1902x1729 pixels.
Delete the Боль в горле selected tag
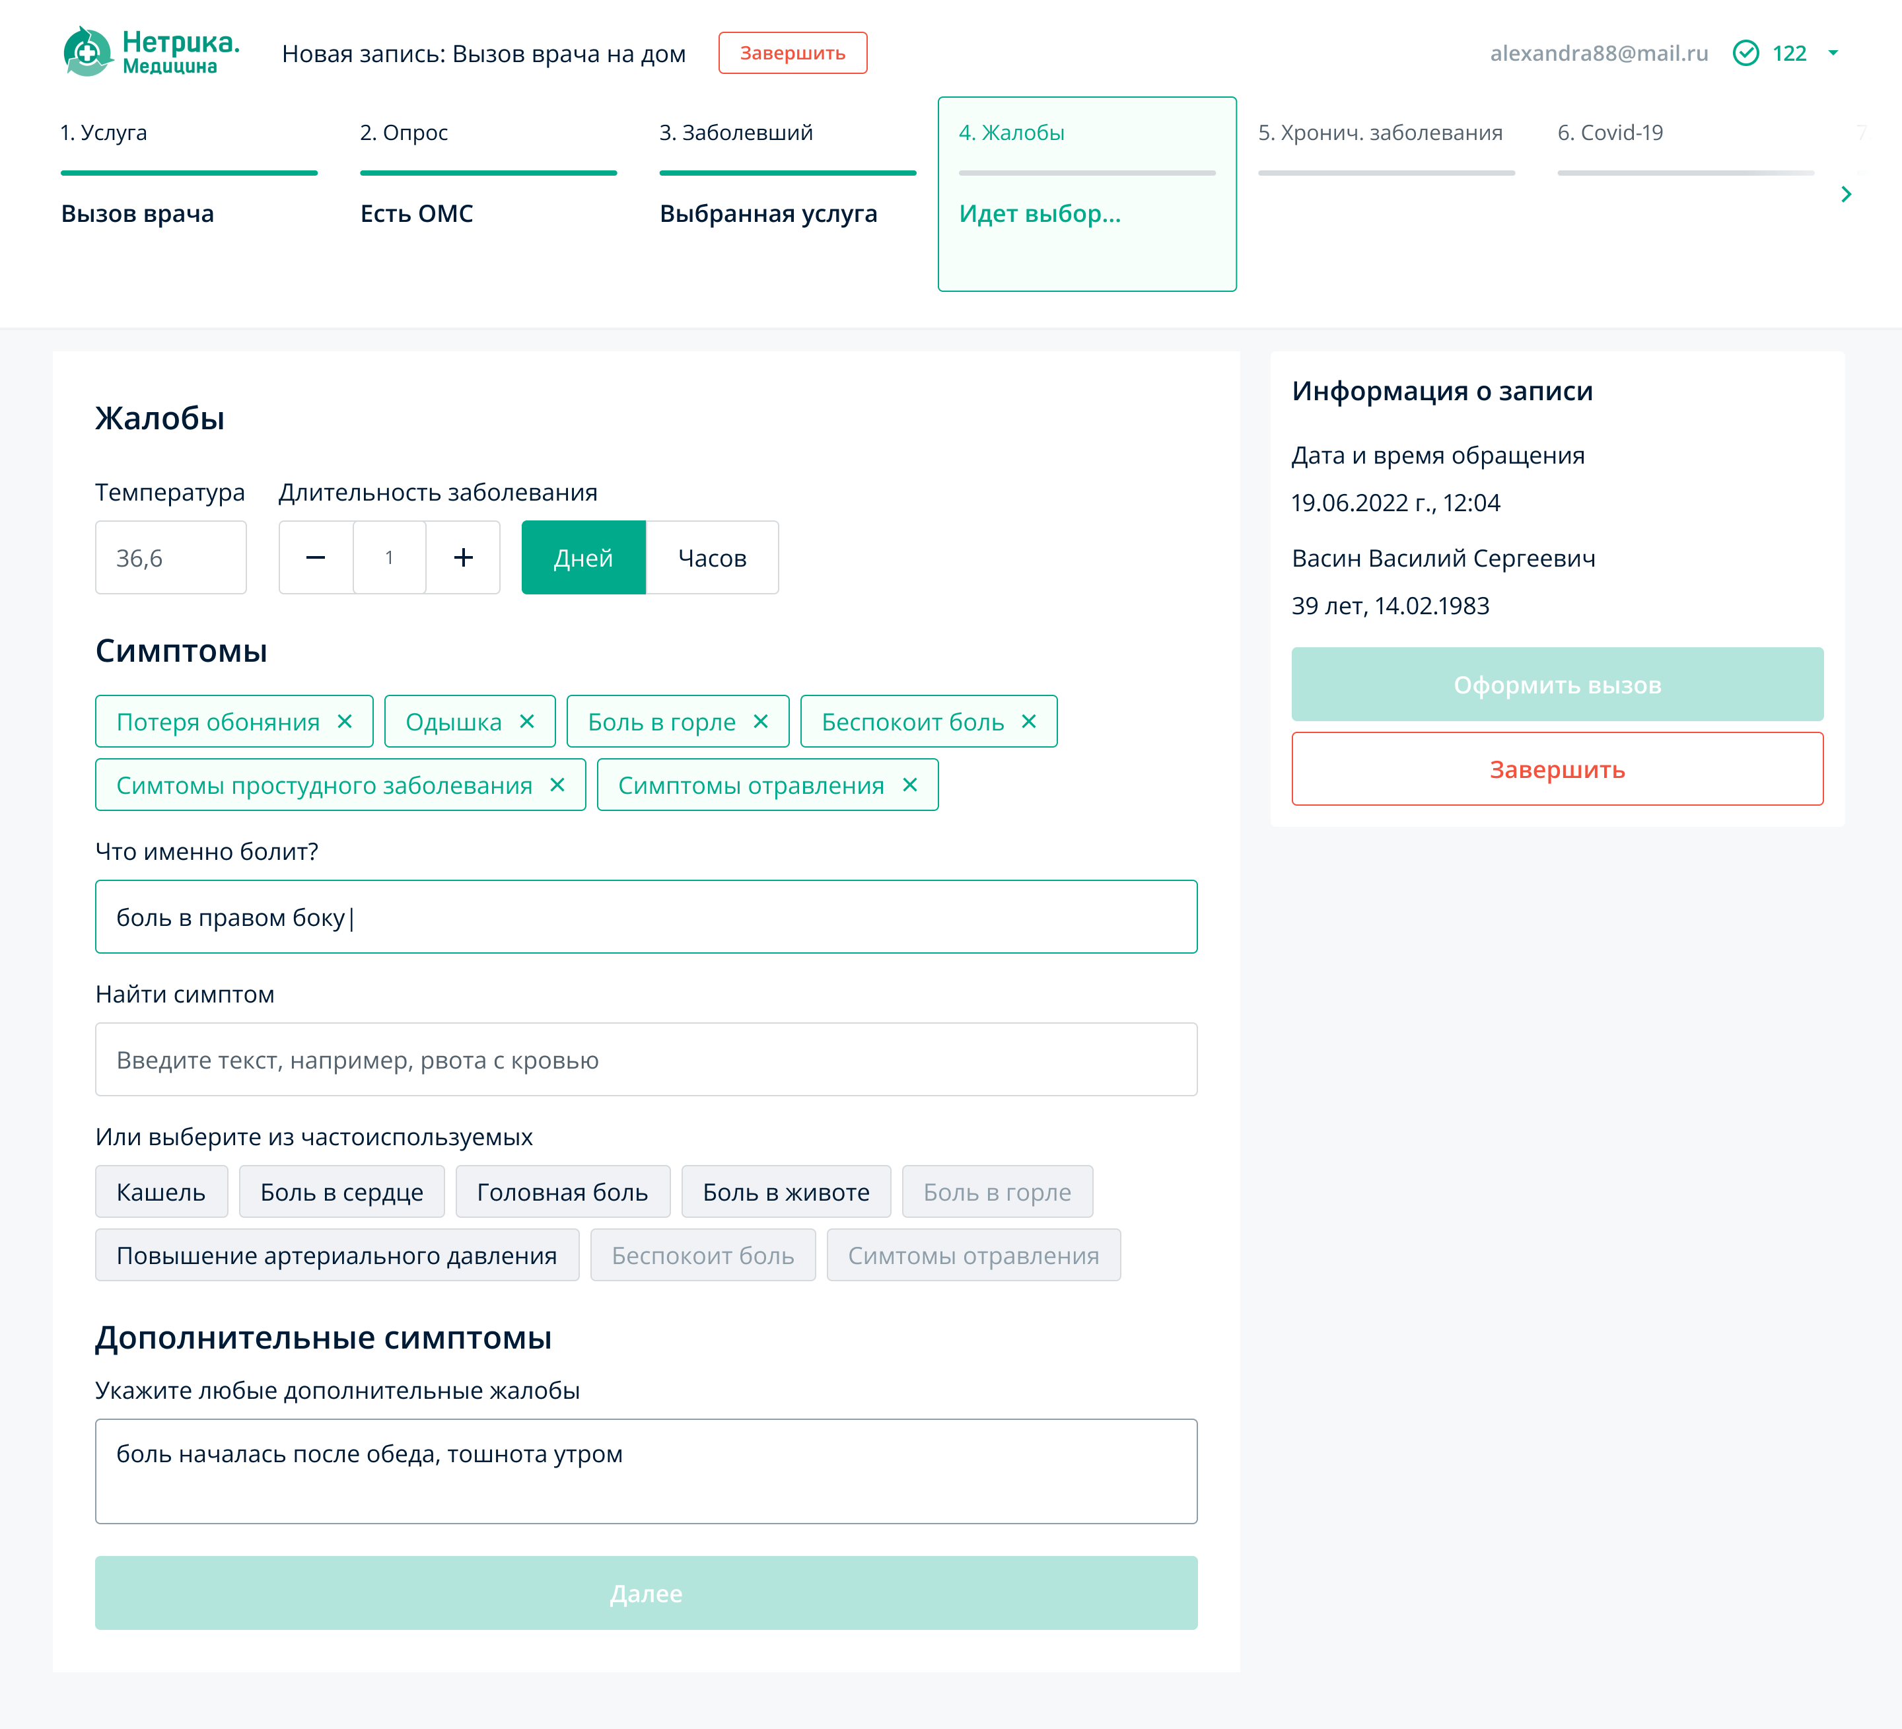(x=760, y=722)
